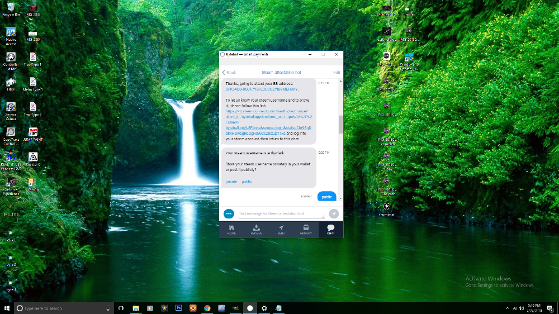Screen dimensions: 559x314
Task: Select the Trap Type 3 file icon
Action: [x=33, y=110]
